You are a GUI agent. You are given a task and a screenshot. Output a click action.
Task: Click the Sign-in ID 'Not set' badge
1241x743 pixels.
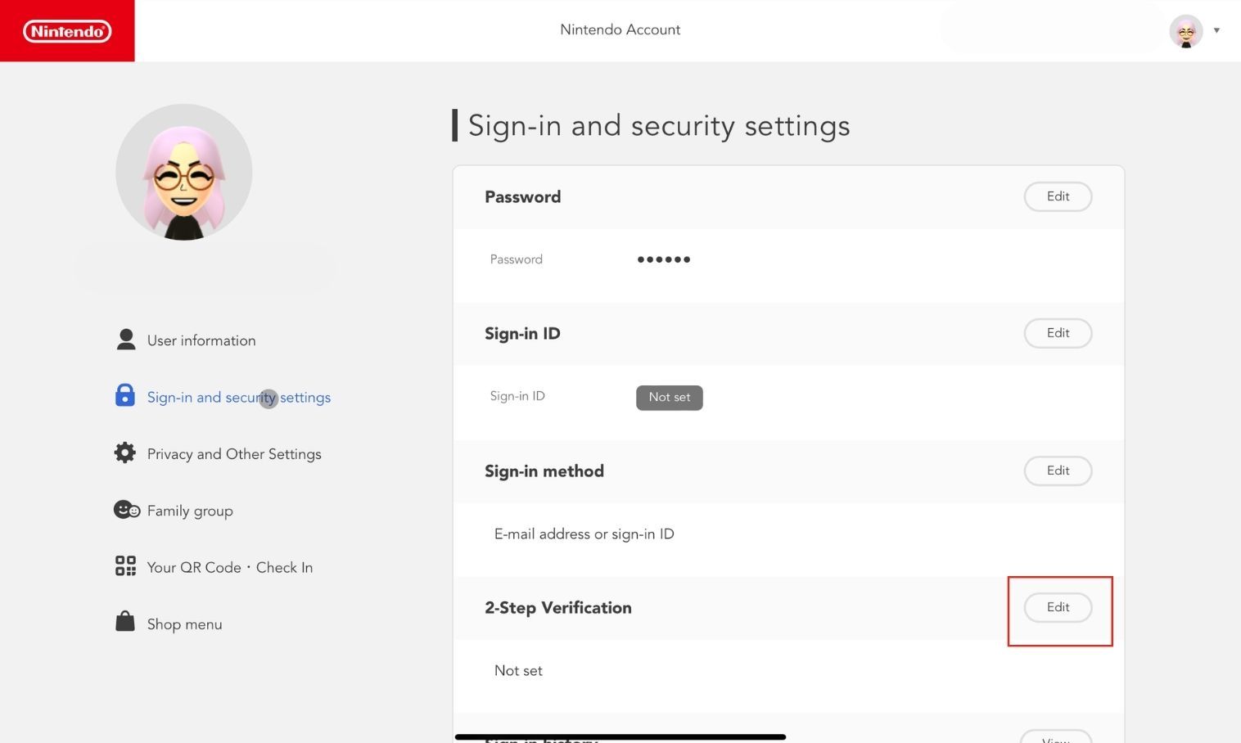(670, 398)
